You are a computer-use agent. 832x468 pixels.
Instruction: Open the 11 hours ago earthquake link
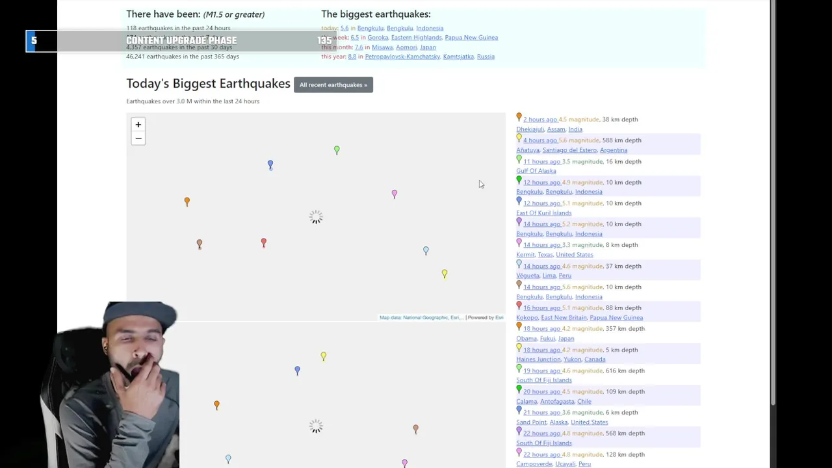[541, 162]
